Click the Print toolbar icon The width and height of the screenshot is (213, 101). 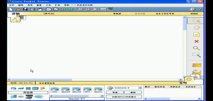pos(32,9)
